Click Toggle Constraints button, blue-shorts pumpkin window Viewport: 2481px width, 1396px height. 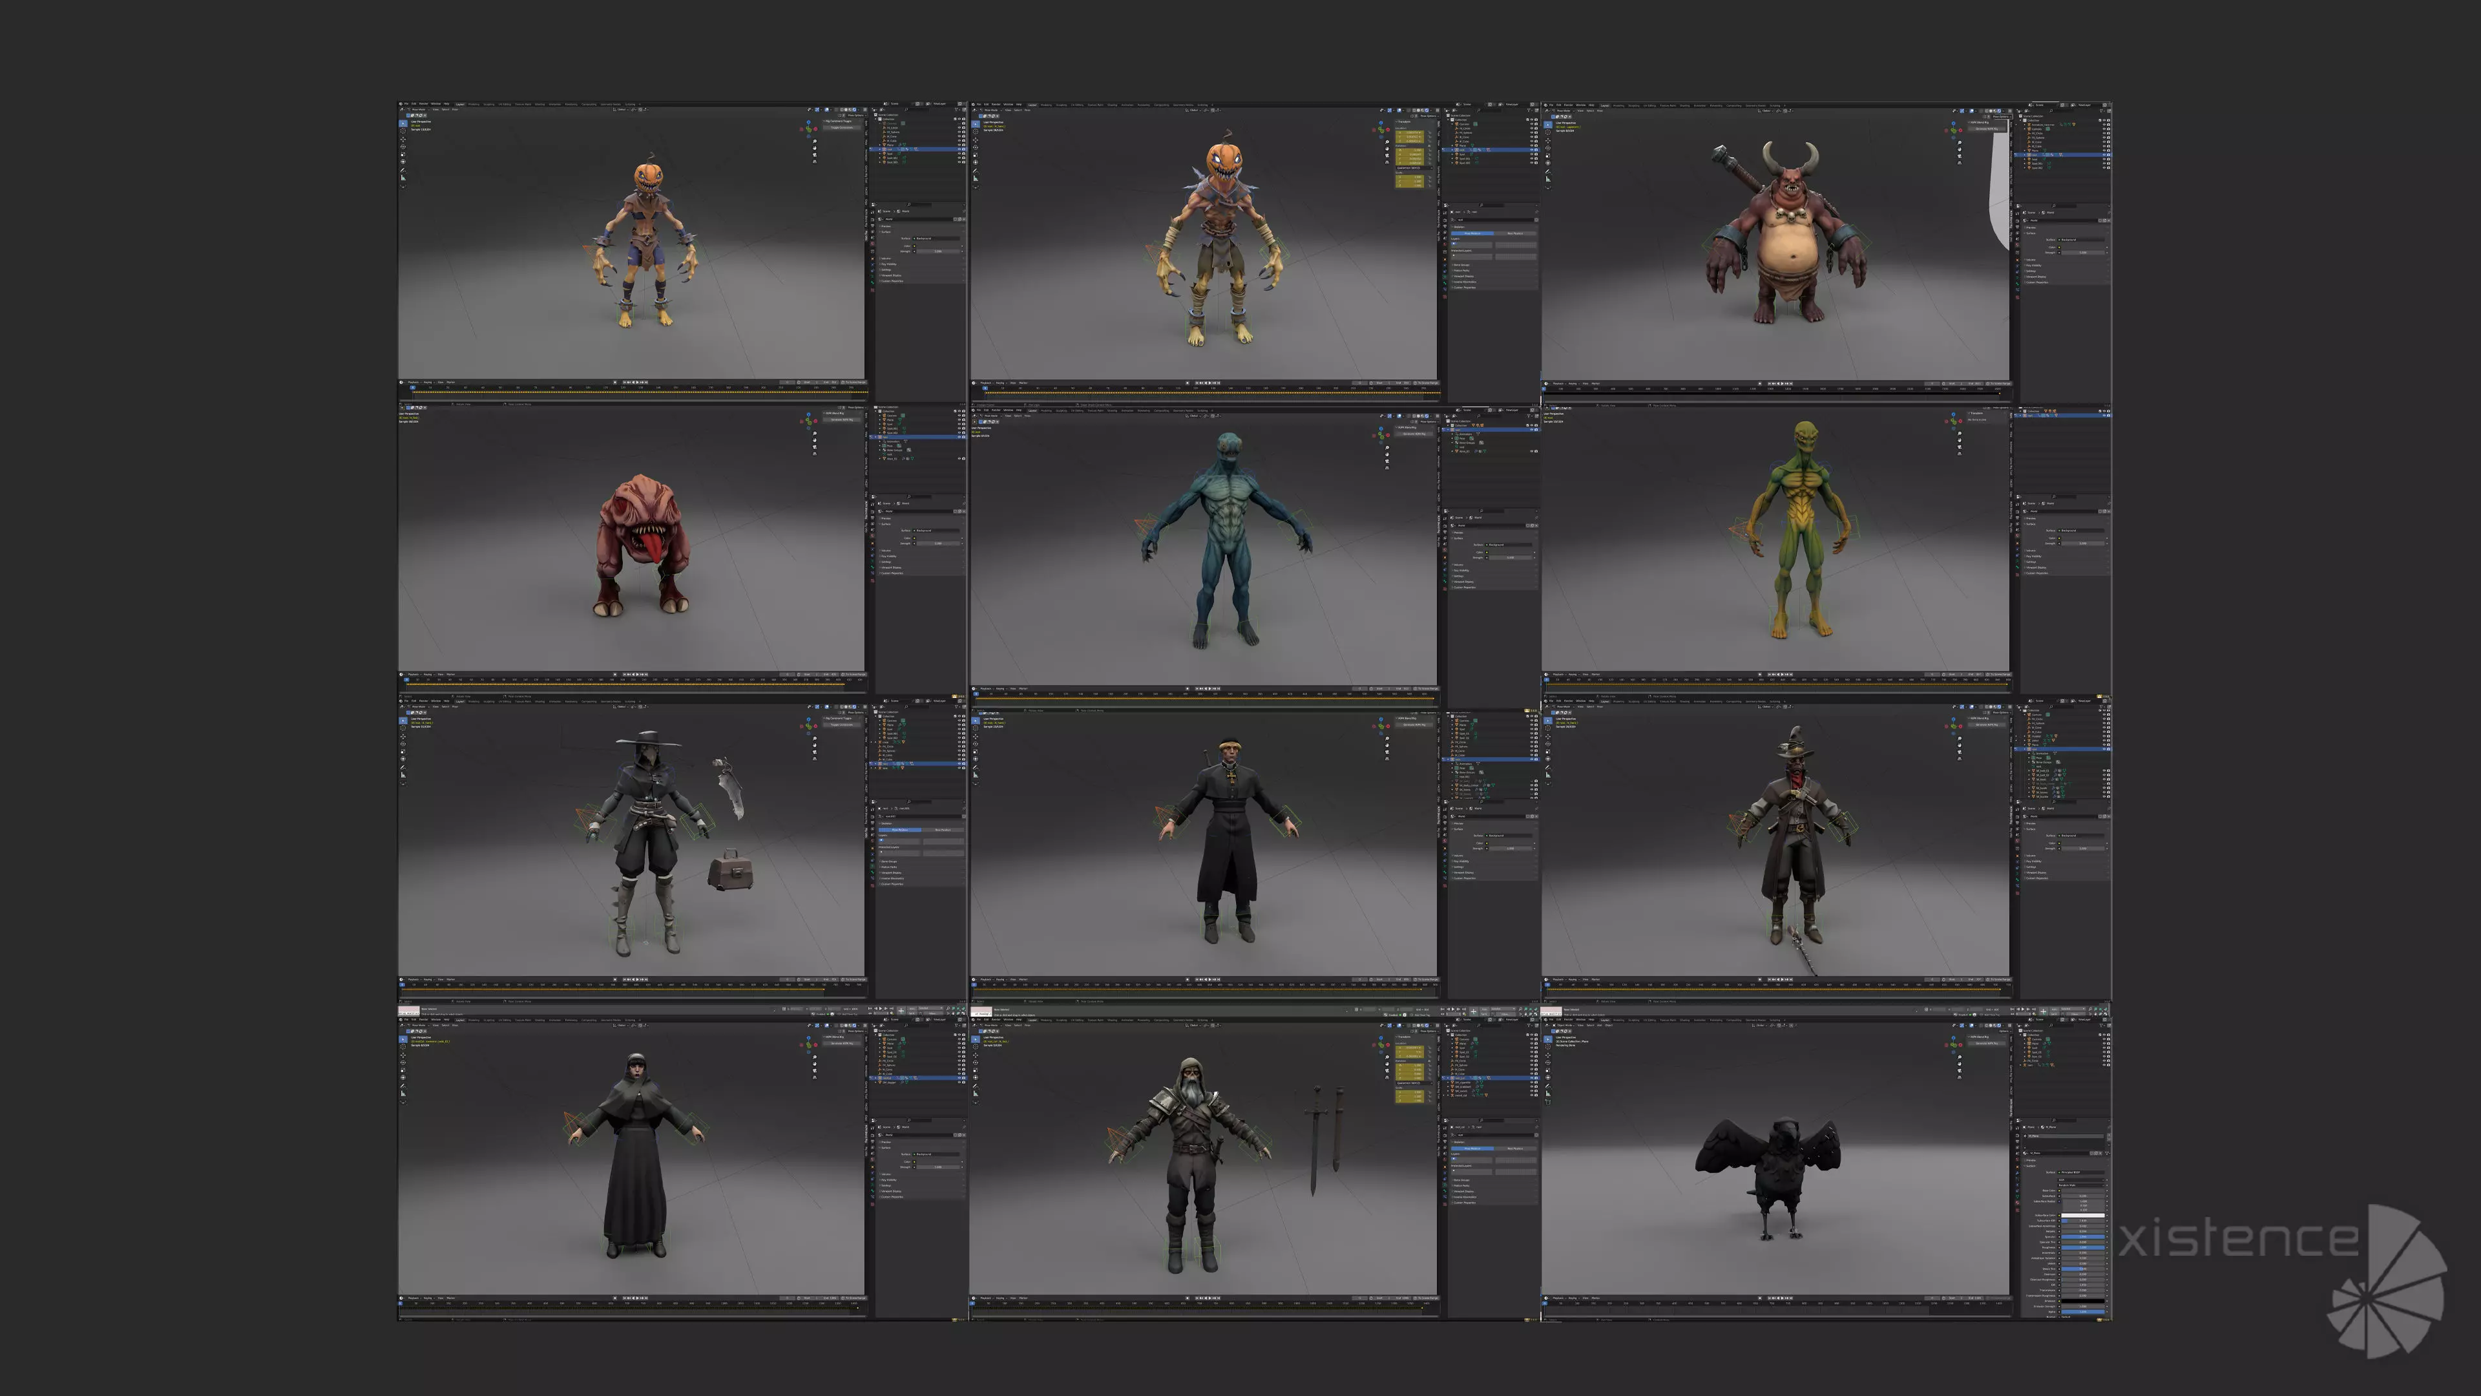(x=842, y=127)
